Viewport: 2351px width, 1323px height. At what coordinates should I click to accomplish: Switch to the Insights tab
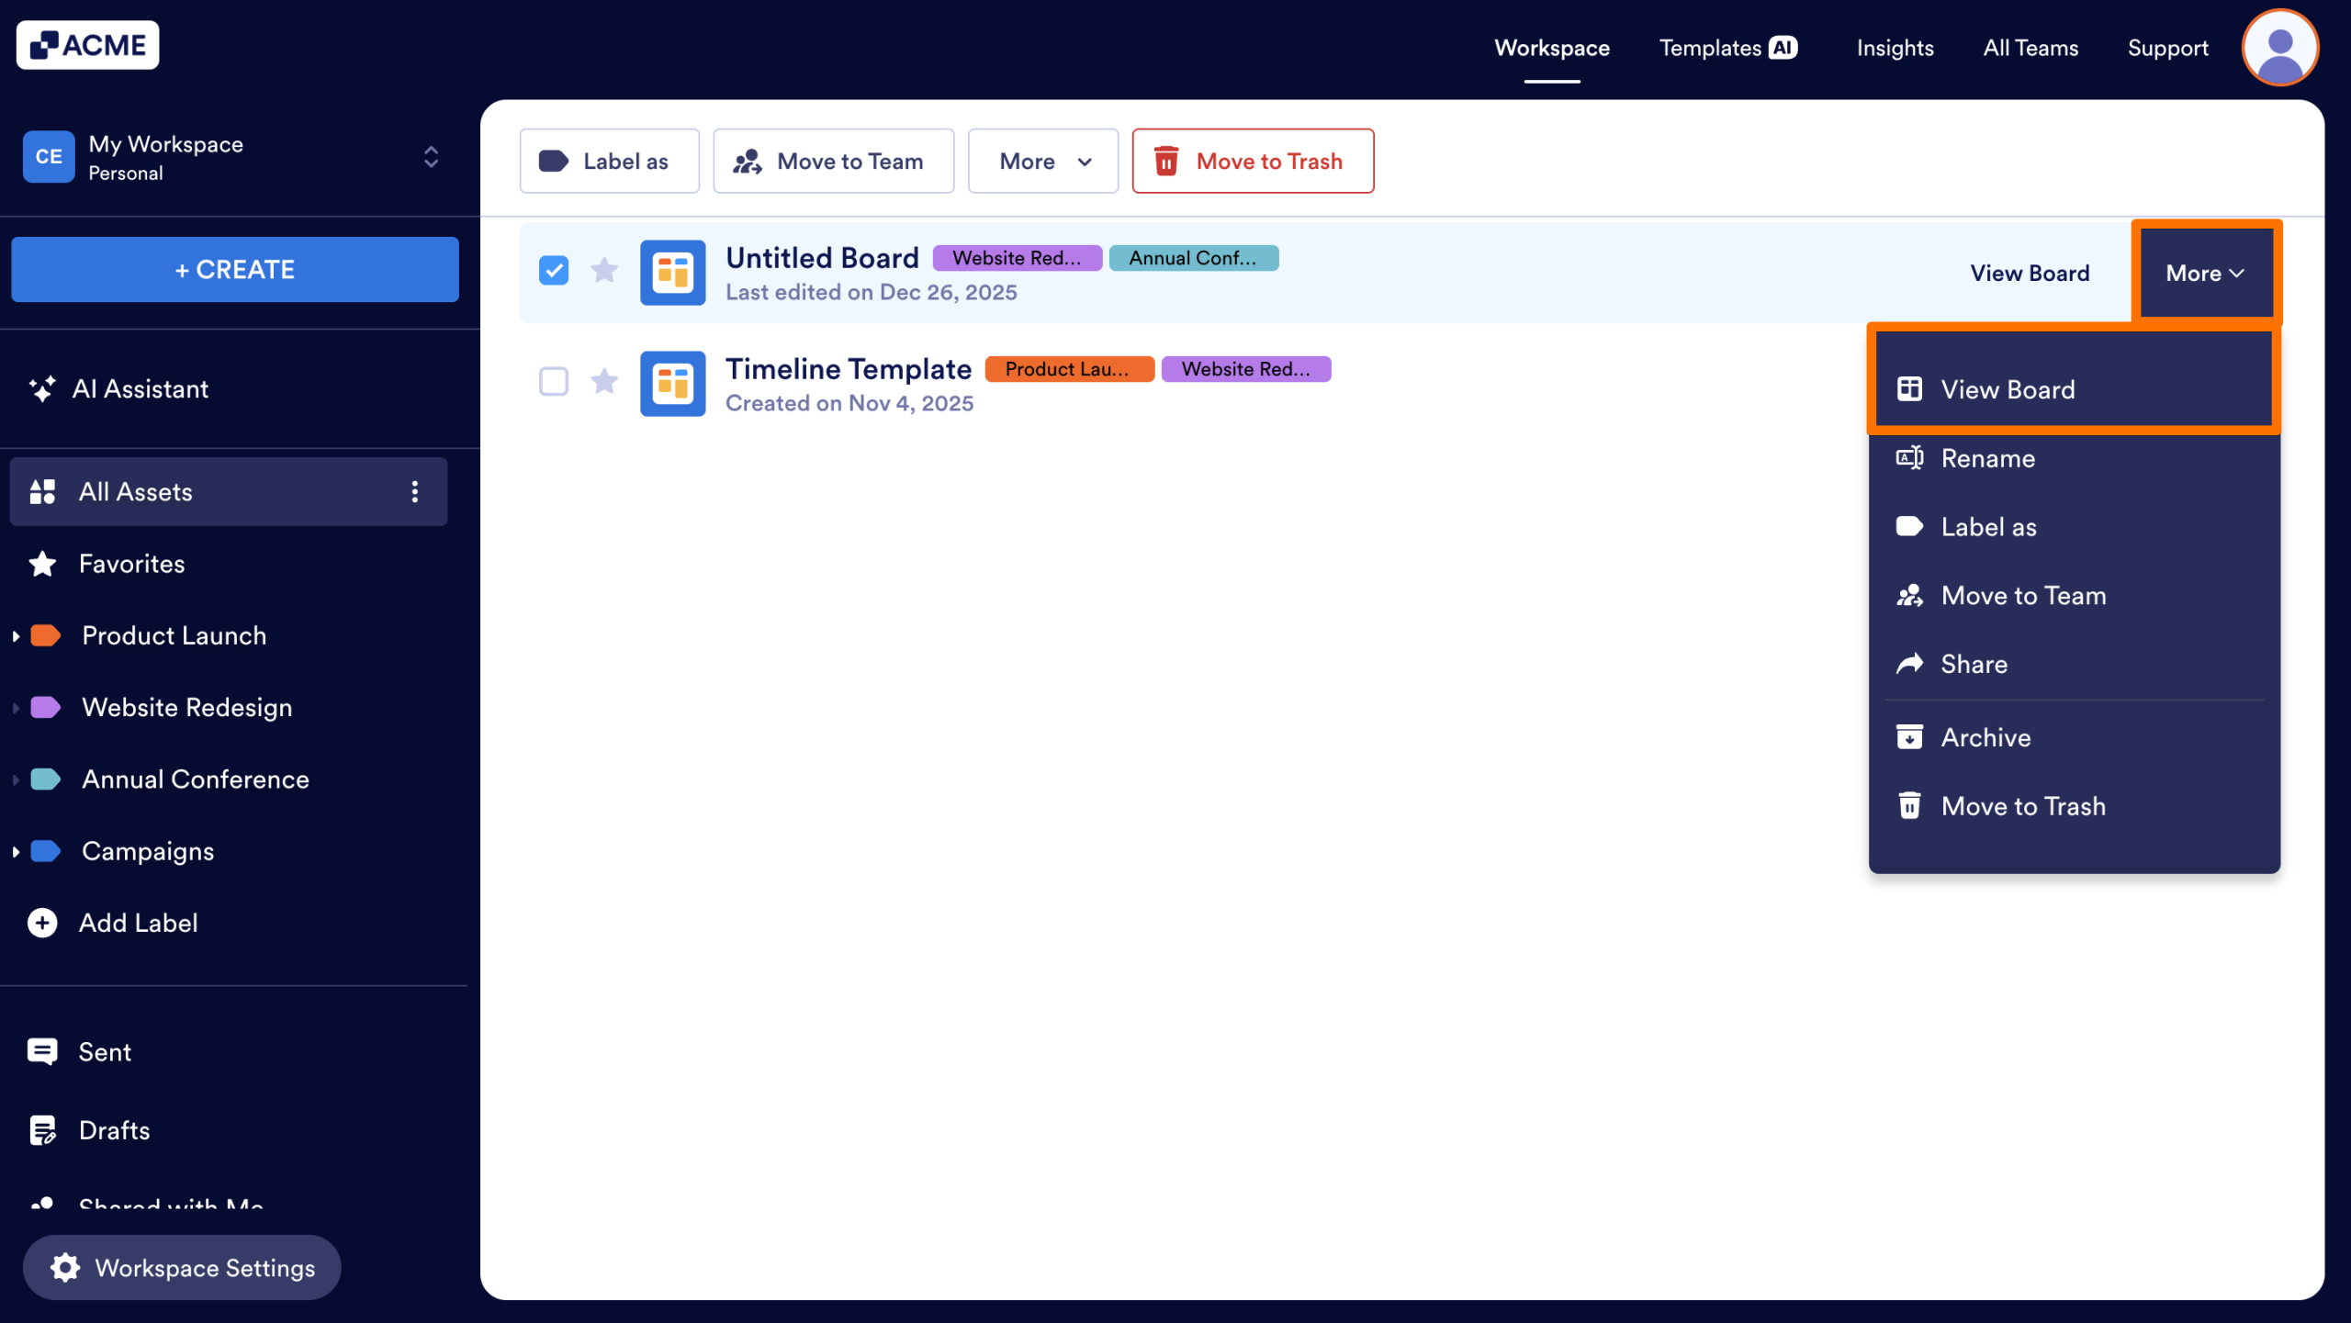click(1895, 48)
